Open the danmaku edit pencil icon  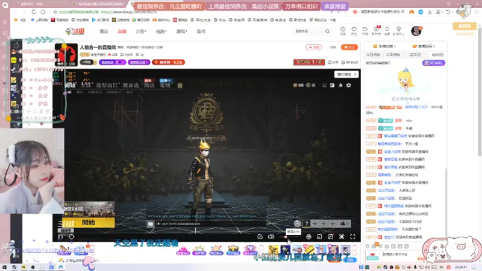point(260,237)
